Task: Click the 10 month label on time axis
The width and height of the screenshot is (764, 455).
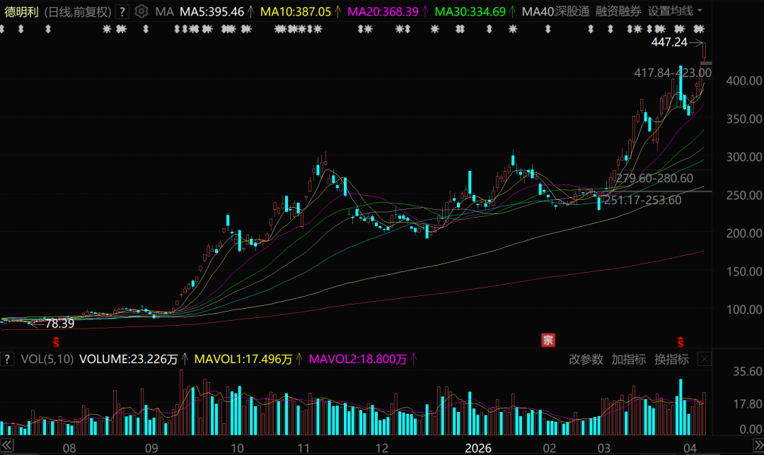Action: (237, 448)
